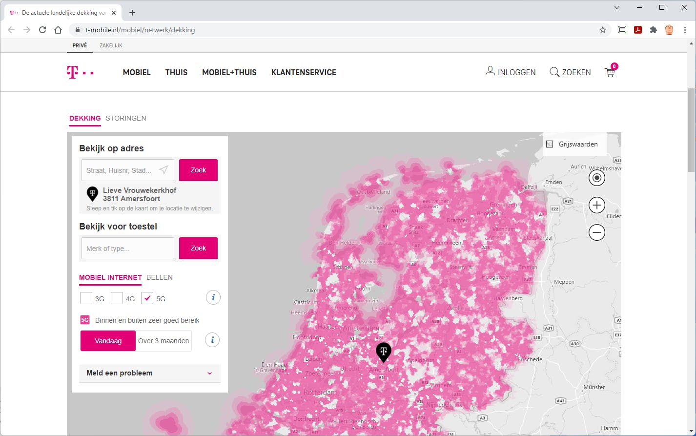This screenshot has height=436, width=696.
Task: Zoom in on the coverage map
Action: tap(596, 205)
